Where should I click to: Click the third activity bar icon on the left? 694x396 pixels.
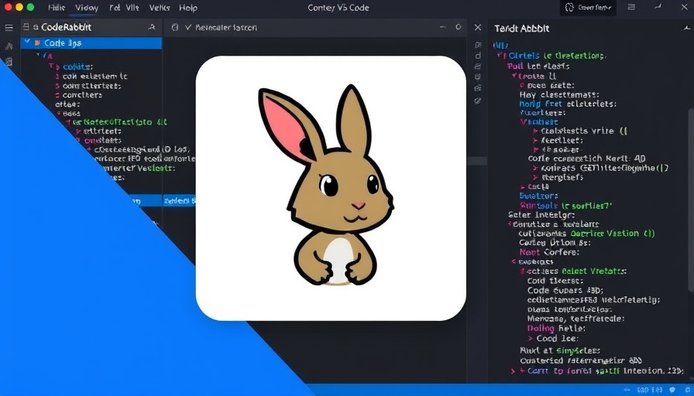point(9,62)
